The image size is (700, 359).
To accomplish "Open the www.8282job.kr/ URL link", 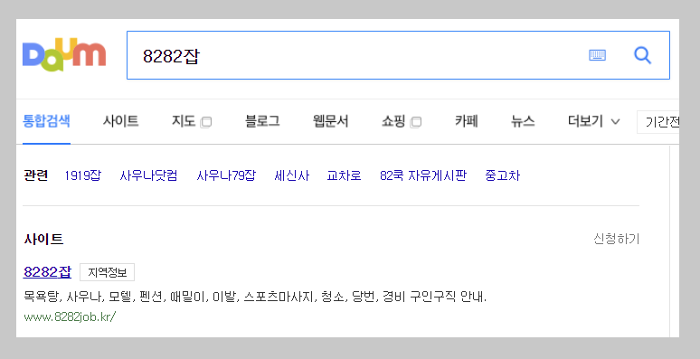I will tap(70, 317).
